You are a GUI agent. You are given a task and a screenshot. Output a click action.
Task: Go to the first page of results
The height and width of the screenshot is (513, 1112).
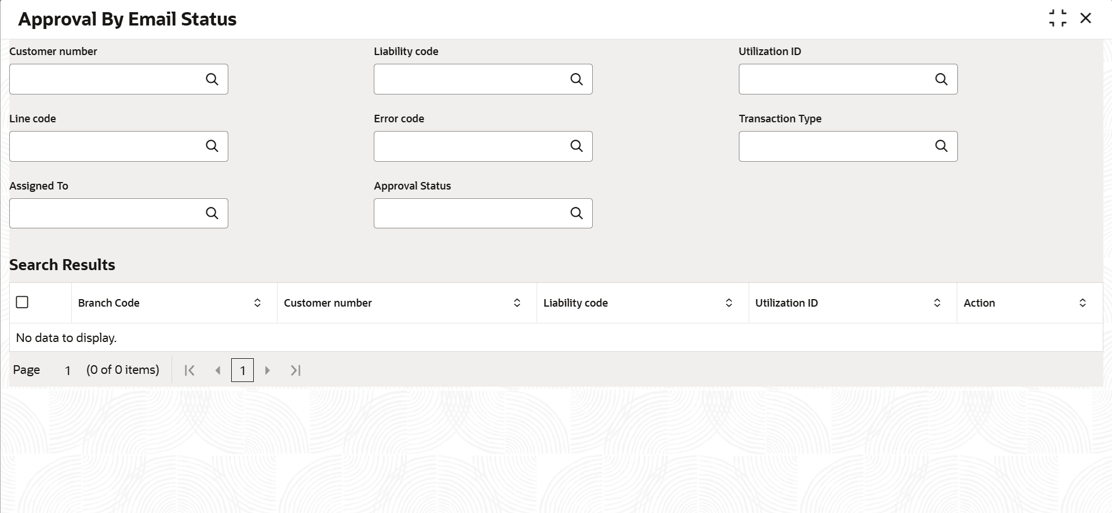point(189,370)
